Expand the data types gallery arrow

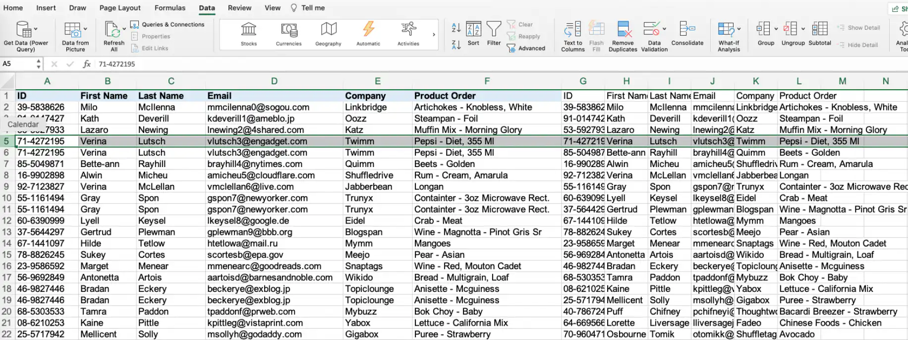(434, 35)
